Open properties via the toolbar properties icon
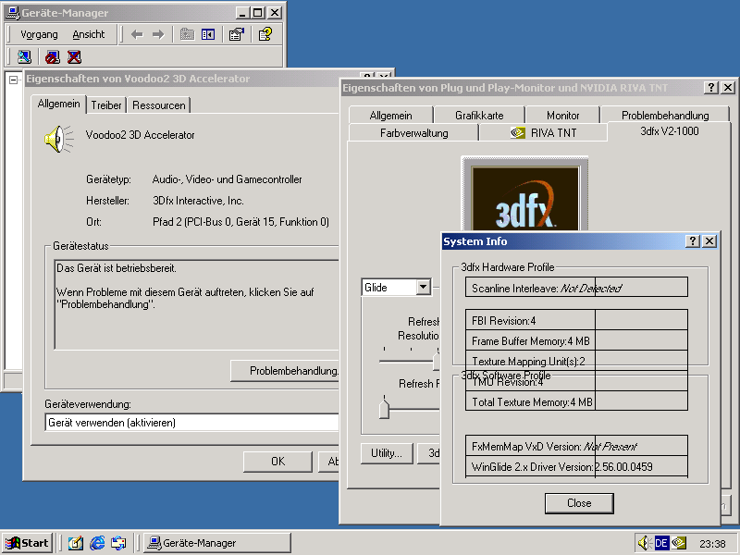740x555 pixels. tap(235, 34)
